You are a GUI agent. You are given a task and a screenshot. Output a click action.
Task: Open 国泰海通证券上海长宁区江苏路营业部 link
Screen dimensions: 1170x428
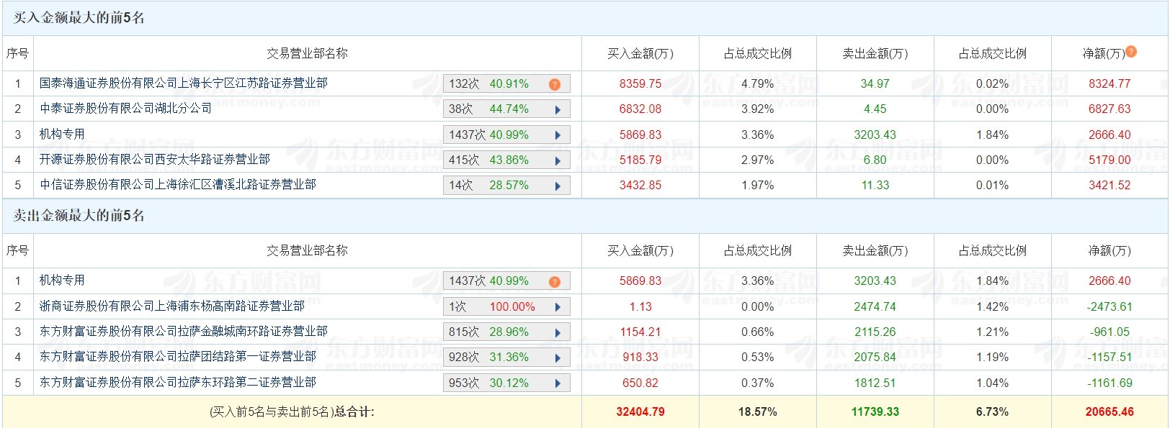(184, 83)
